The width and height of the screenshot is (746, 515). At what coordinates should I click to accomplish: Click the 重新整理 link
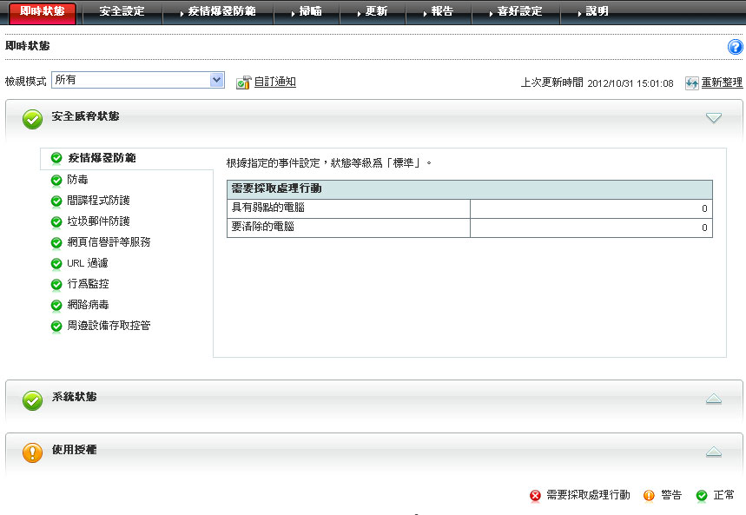point(722,83)
